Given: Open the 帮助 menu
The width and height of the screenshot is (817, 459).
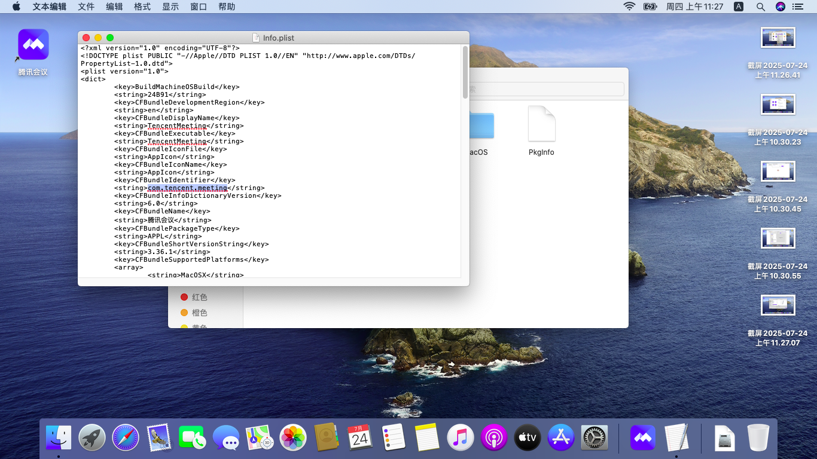Looking at the screenshot, I should click(x=227, y=7).
